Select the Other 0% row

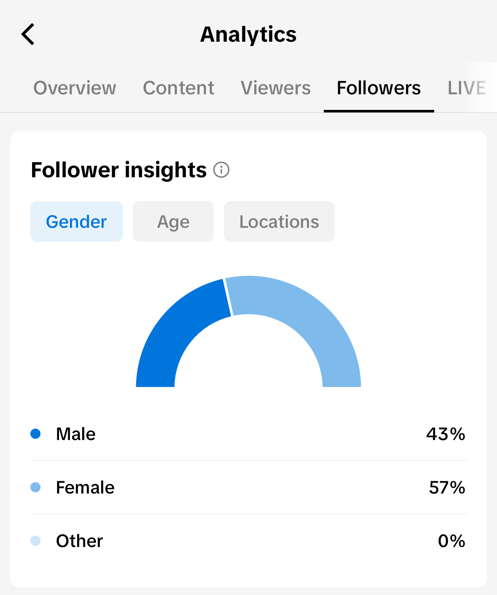tap(248, 541)
